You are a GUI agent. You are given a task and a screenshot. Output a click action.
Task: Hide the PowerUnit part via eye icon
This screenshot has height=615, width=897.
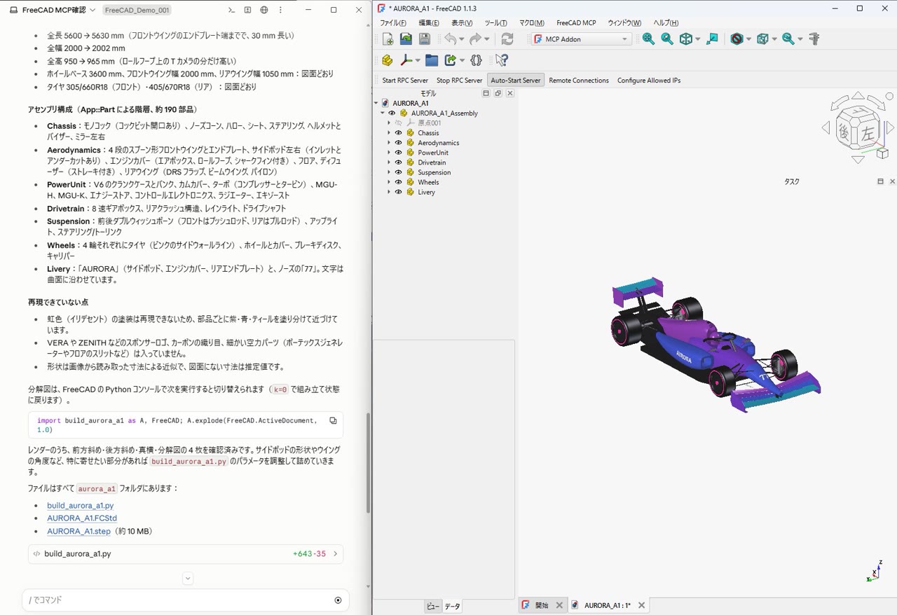[x=398, y=153]
